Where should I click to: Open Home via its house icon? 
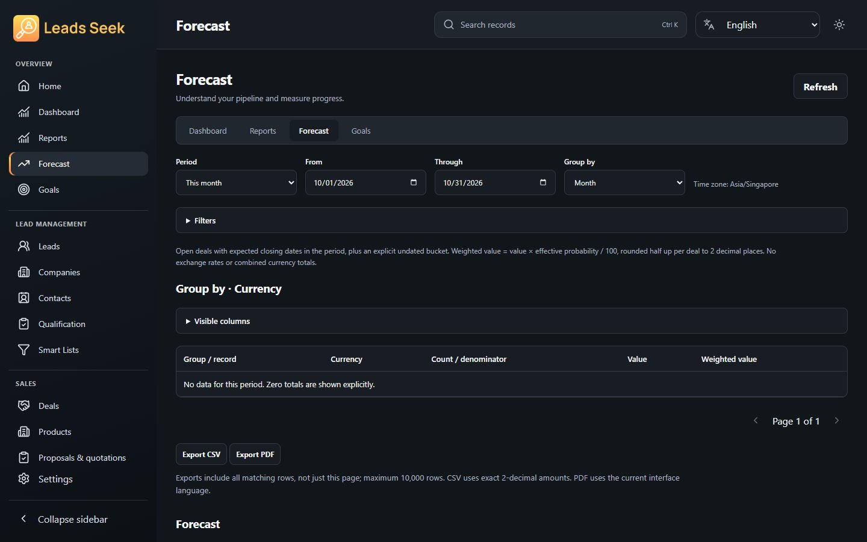23,86
